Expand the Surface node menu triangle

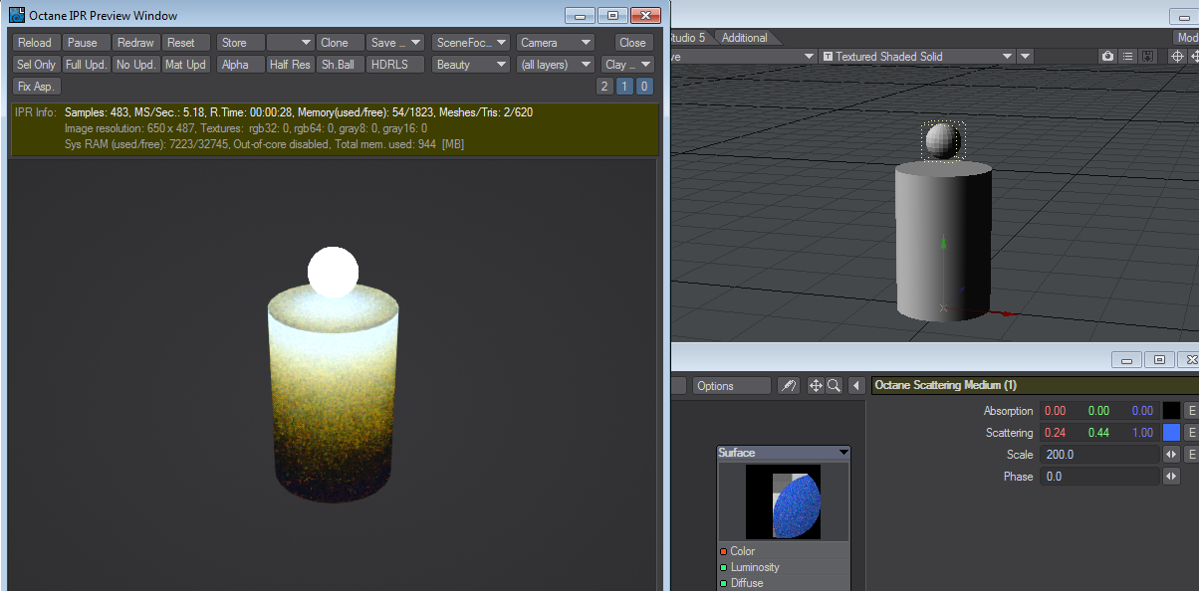[x=843, y=453]
